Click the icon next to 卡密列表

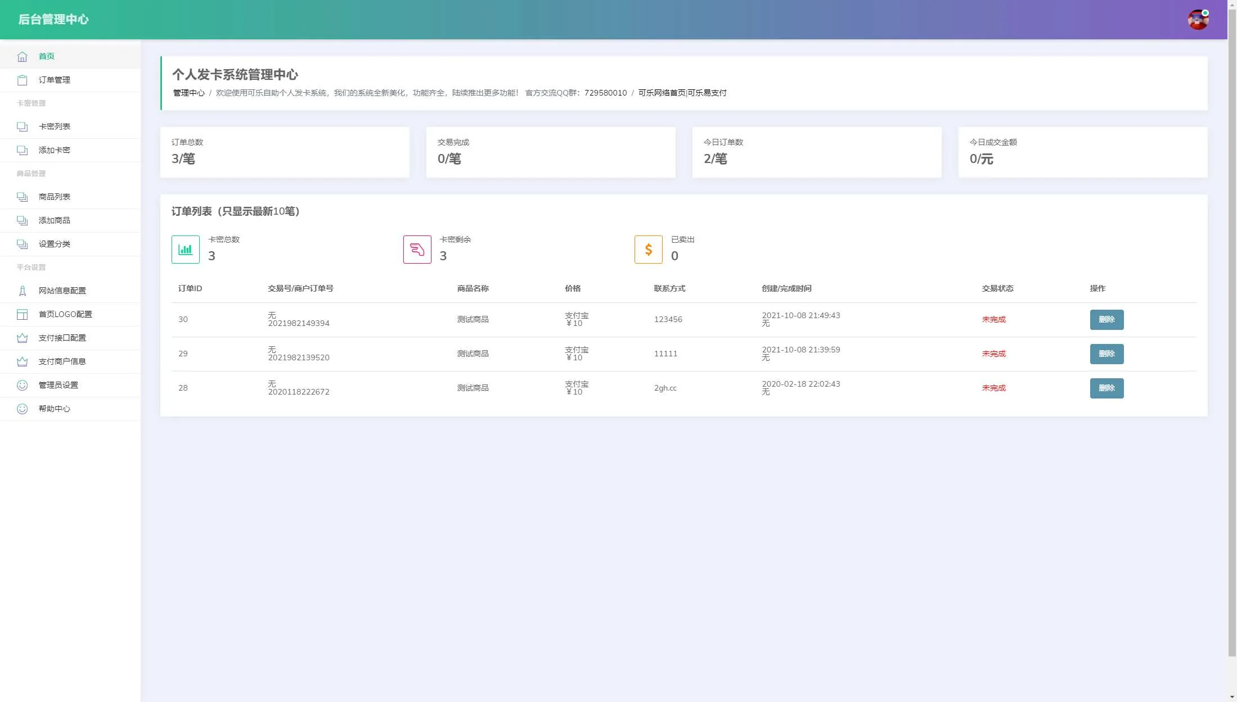coord(22,127)
